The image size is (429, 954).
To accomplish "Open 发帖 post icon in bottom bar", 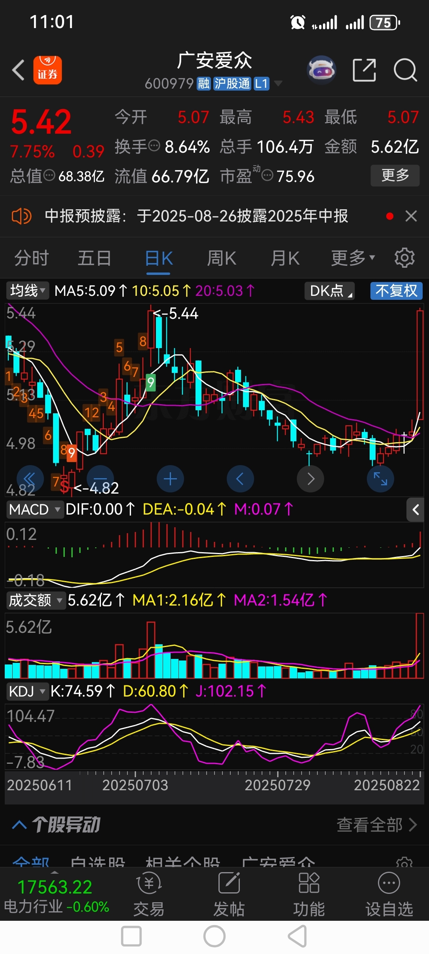I will 229,895.
